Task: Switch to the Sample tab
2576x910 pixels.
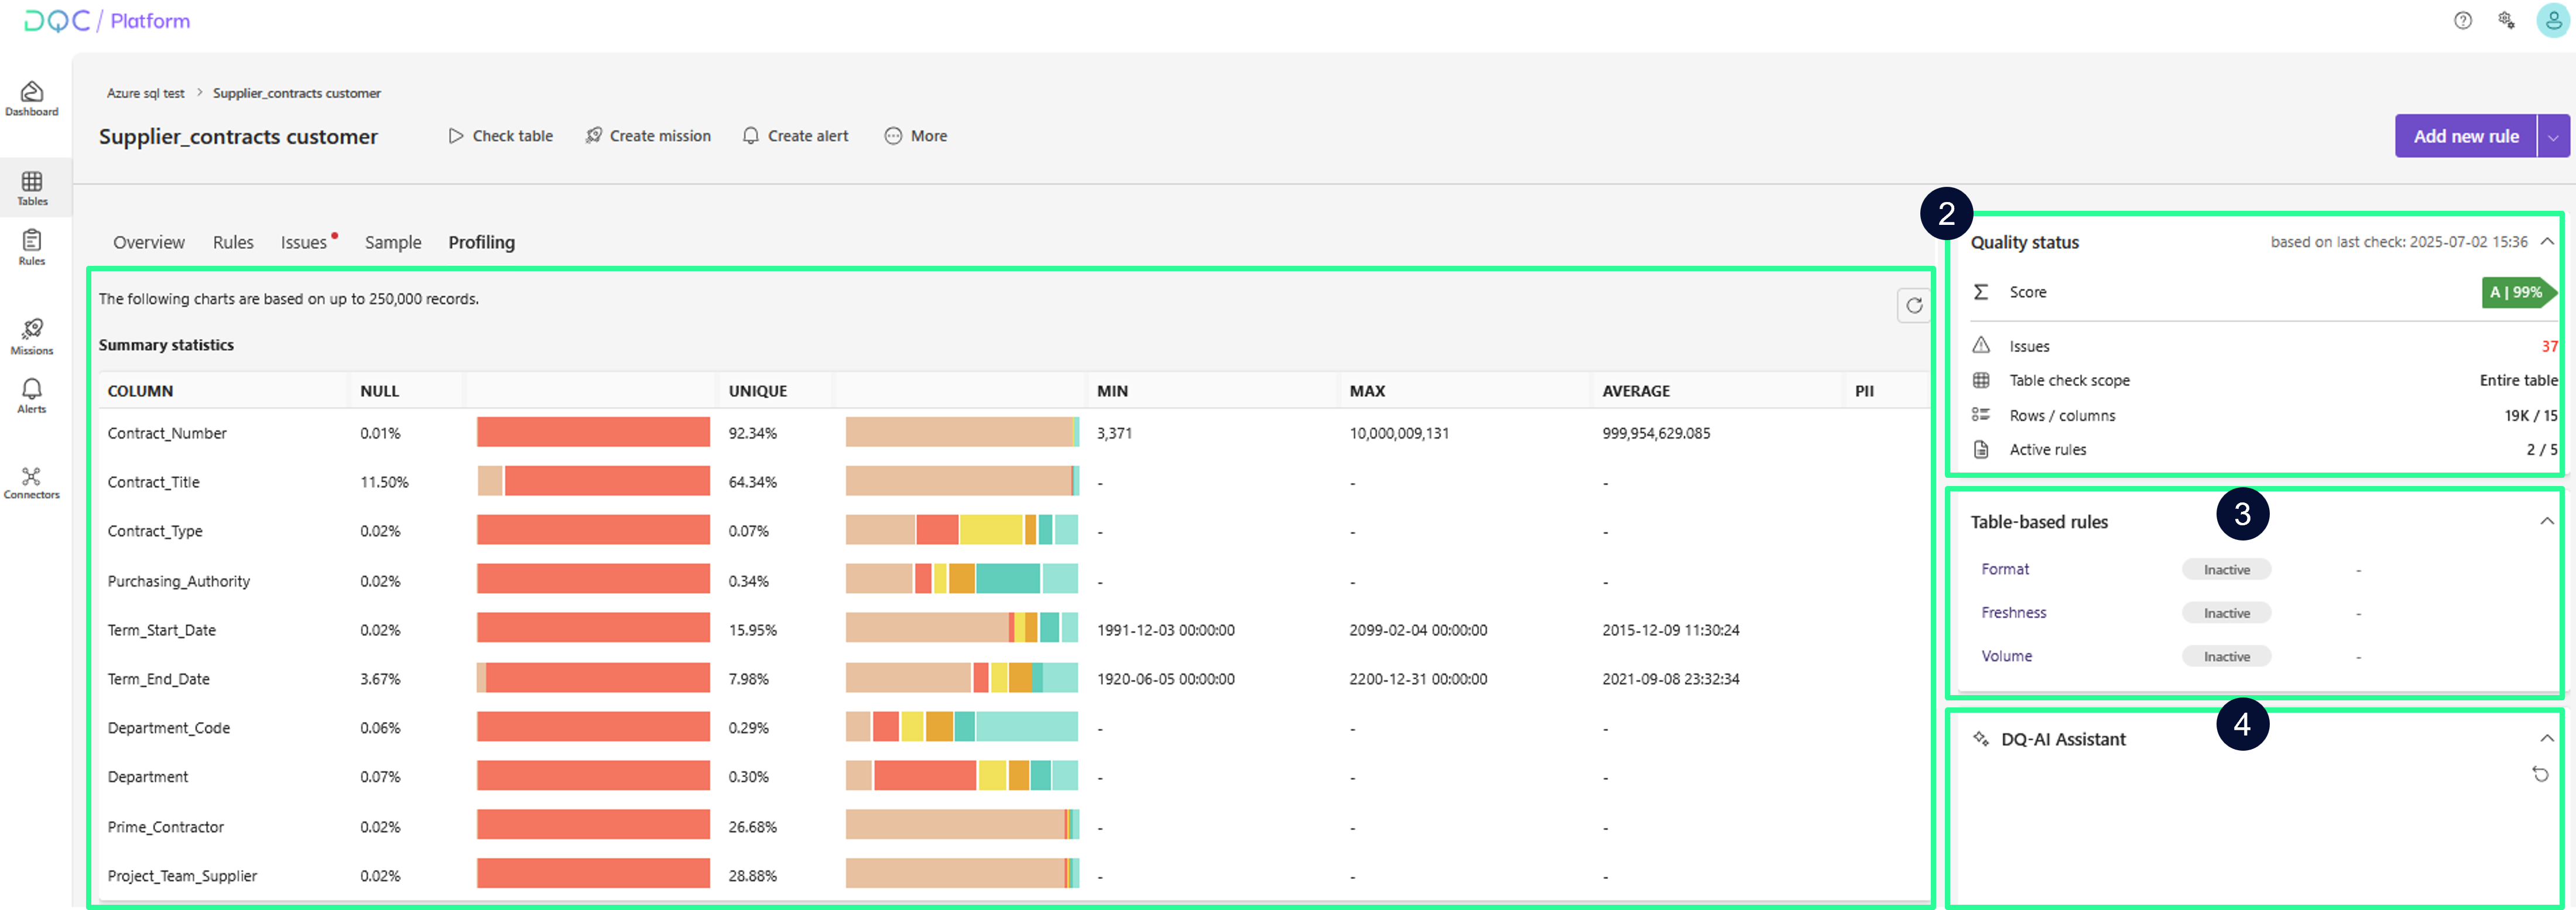Action: 393,242
